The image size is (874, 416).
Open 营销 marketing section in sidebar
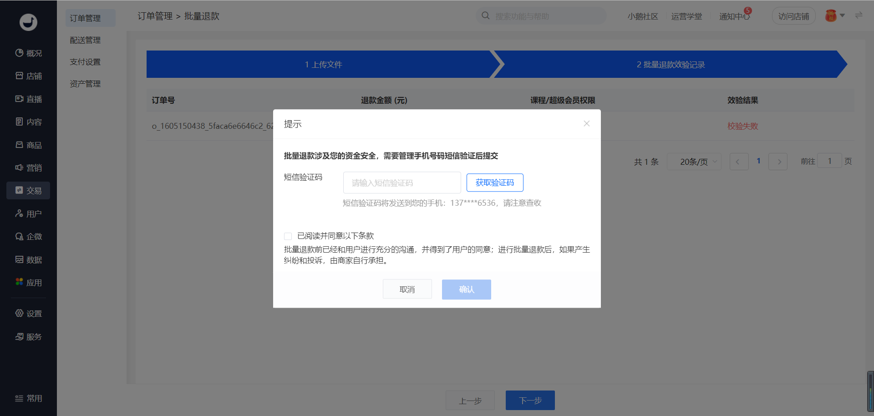(28, 168)
